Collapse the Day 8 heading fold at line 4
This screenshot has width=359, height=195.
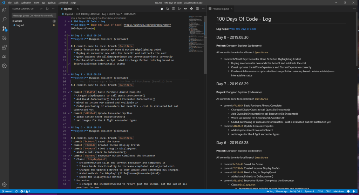pos(68,35)
